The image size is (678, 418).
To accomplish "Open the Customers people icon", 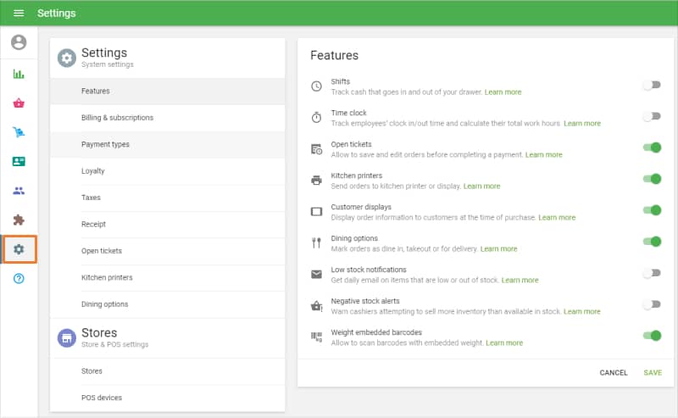I will [19, 191].
